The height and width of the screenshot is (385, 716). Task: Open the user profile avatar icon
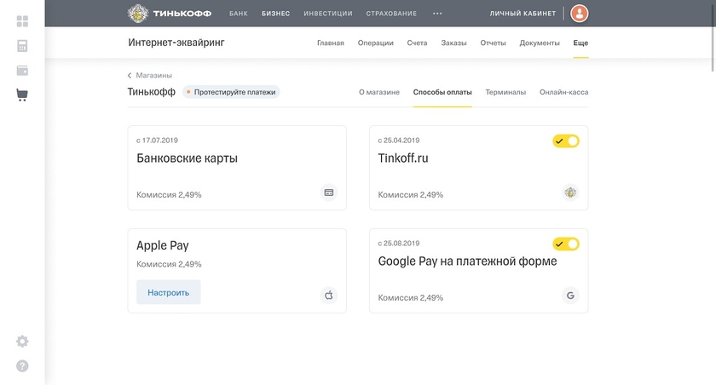[580, 14]
